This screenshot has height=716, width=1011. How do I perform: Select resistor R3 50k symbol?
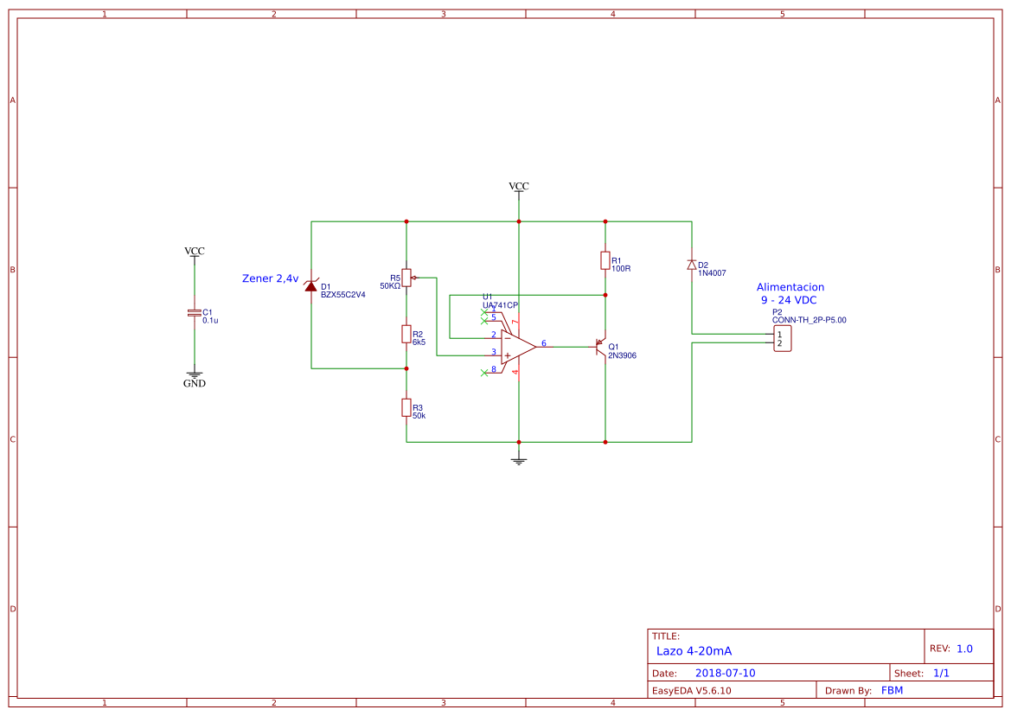(x=406, y=408)
